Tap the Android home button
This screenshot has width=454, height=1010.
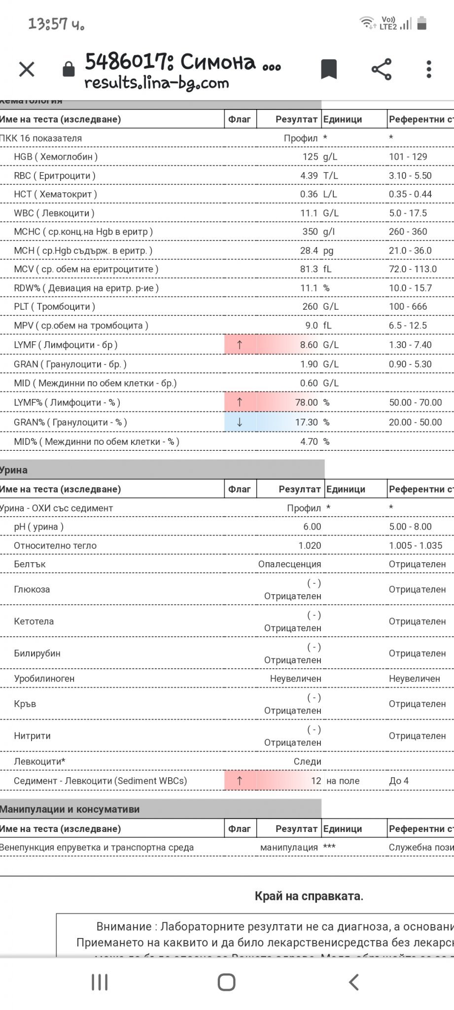point(227,982)
